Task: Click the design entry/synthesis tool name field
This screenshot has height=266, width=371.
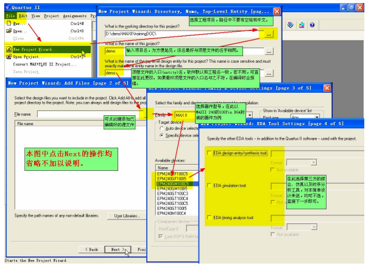Action: tap(317, 154)
